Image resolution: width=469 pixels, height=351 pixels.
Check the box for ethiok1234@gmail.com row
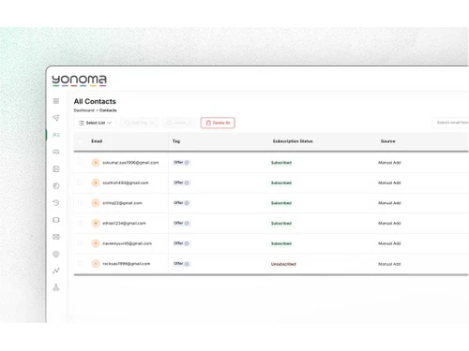pyautogui.click(x=80, y=223)
